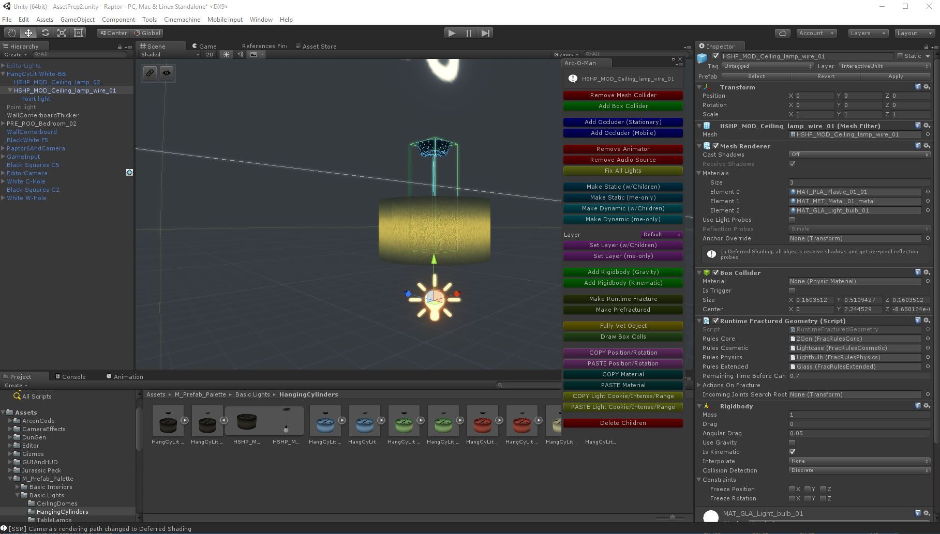Toggle Freeze Position X checkbox
The height and width of the screenshot is (534, 940).
pyautogui.click(x=792, y=489)
